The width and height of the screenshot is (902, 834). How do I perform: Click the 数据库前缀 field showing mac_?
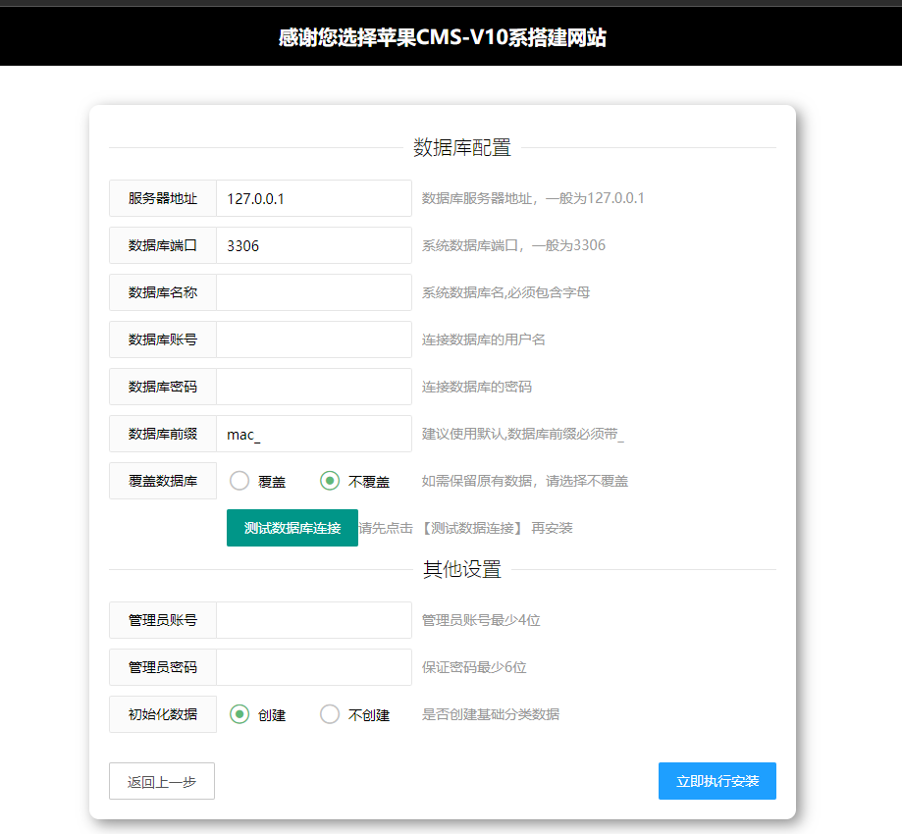coord(313,434)
